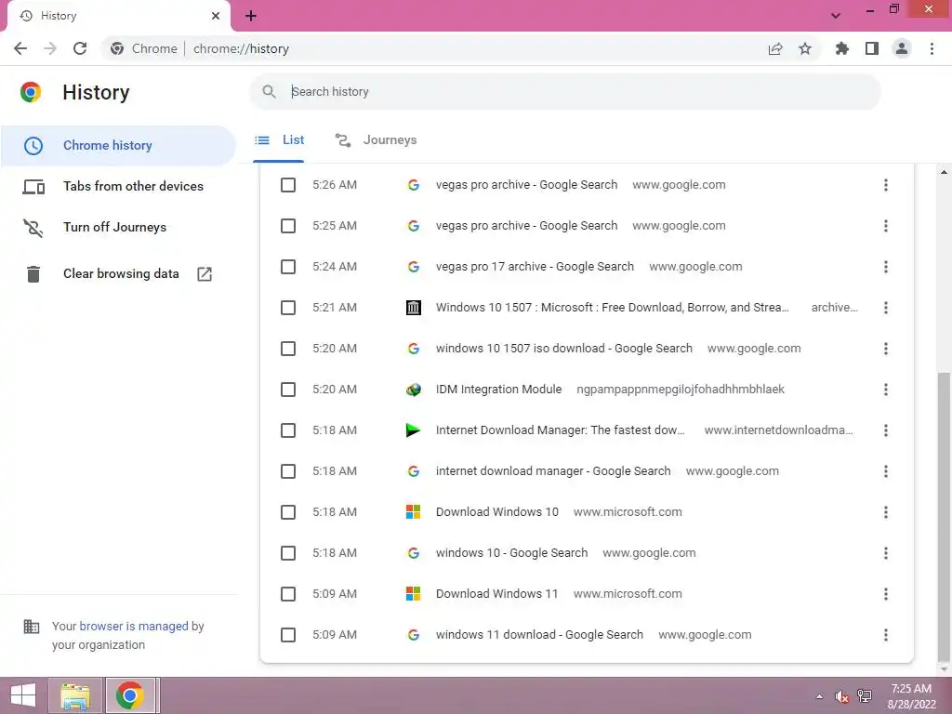Open vegas pro 17 archive search link

535,267
